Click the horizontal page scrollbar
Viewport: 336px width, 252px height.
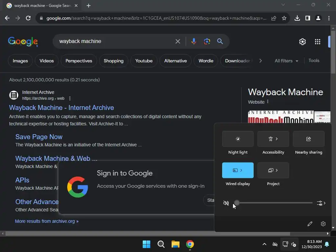[148, 234]
